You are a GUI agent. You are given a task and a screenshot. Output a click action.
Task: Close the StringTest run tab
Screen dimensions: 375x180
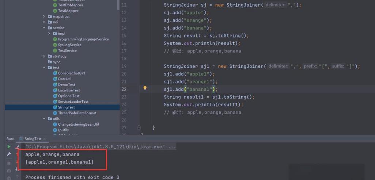[45, 139]
